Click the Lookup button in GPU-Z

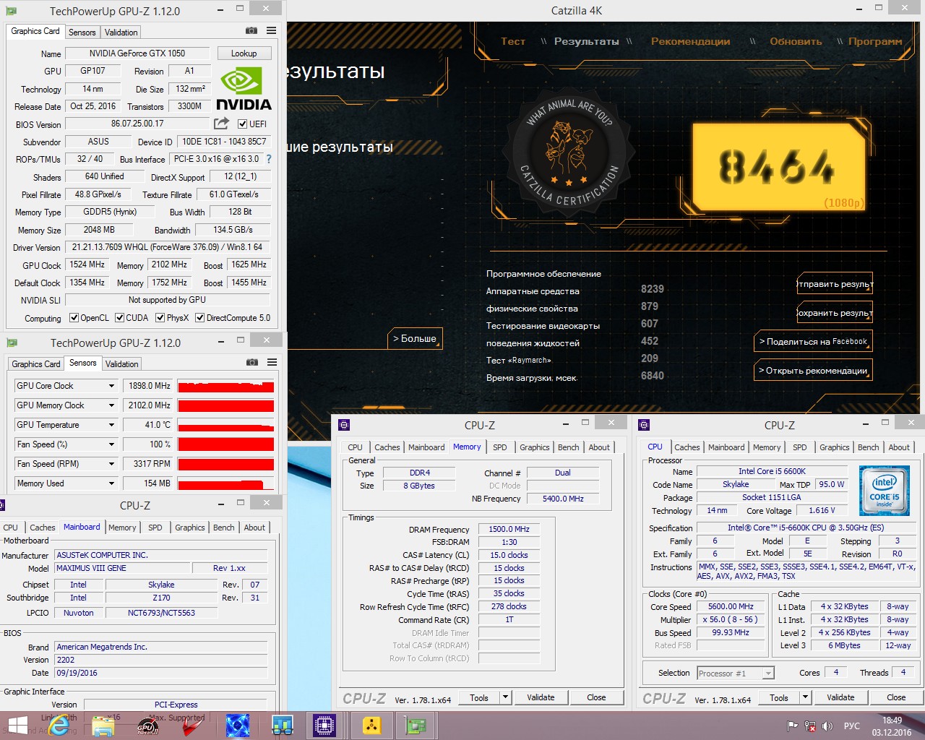[x=244, y=53]
